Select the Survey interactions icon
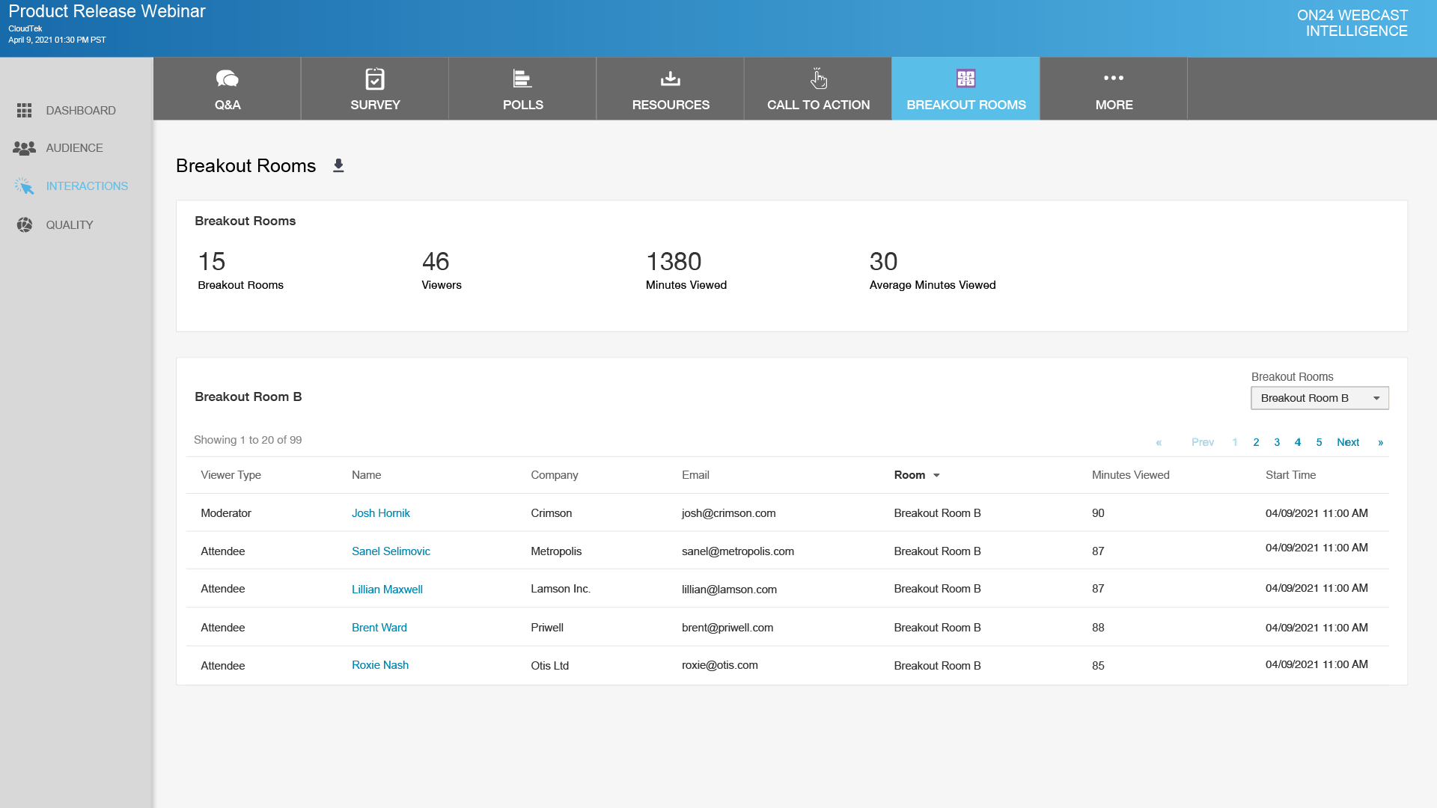 pyautogui.click(x=373, y=79)
